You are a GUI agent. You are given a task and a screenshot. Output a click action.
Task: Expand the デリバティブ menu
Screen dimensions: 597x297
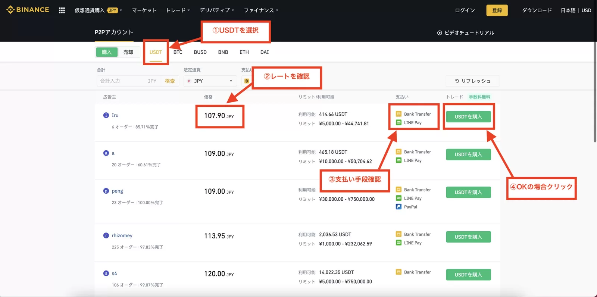coord(217,10)
